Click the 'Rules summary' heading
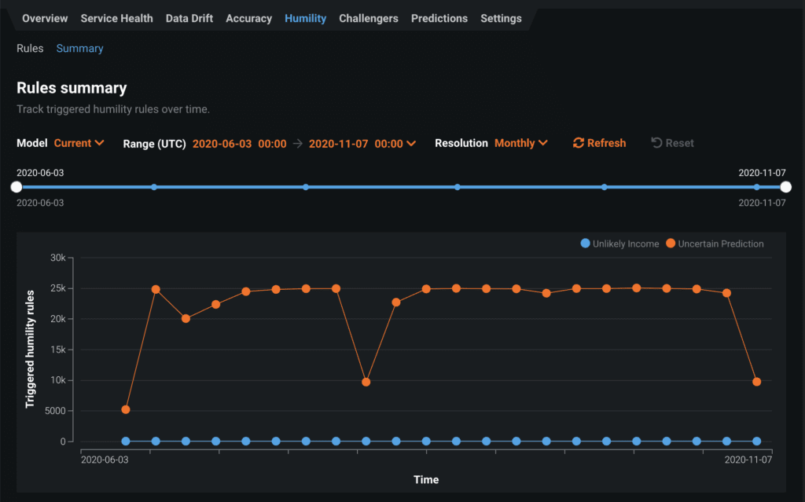The image size is (805, 502). (x=72, y=88)
